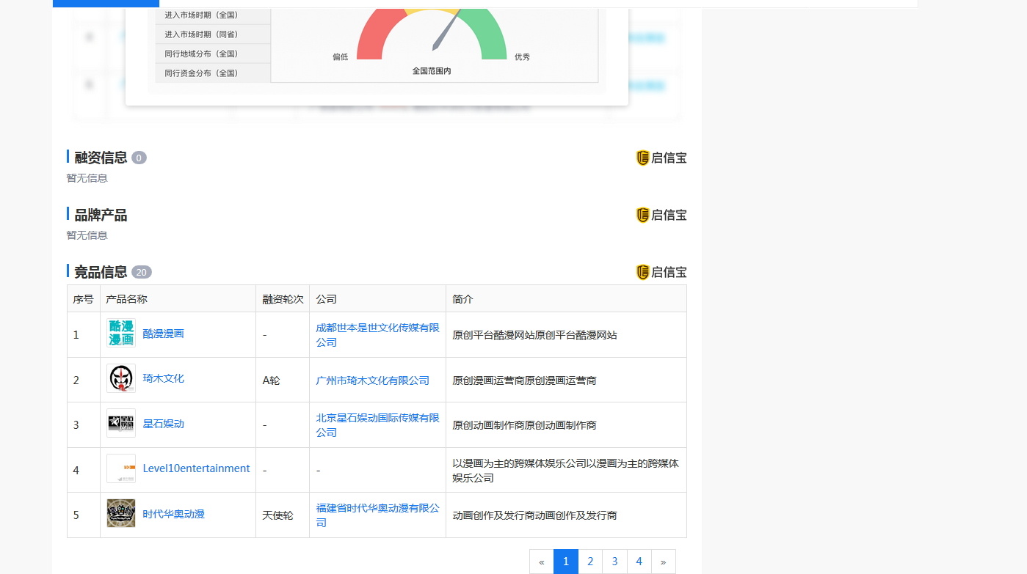Go to page 4 of competitors

point(639,562)
